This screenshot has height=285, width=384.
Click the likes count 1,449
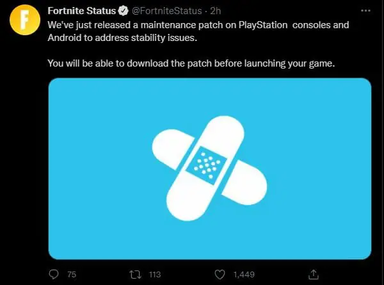click(x=244, y=275)
